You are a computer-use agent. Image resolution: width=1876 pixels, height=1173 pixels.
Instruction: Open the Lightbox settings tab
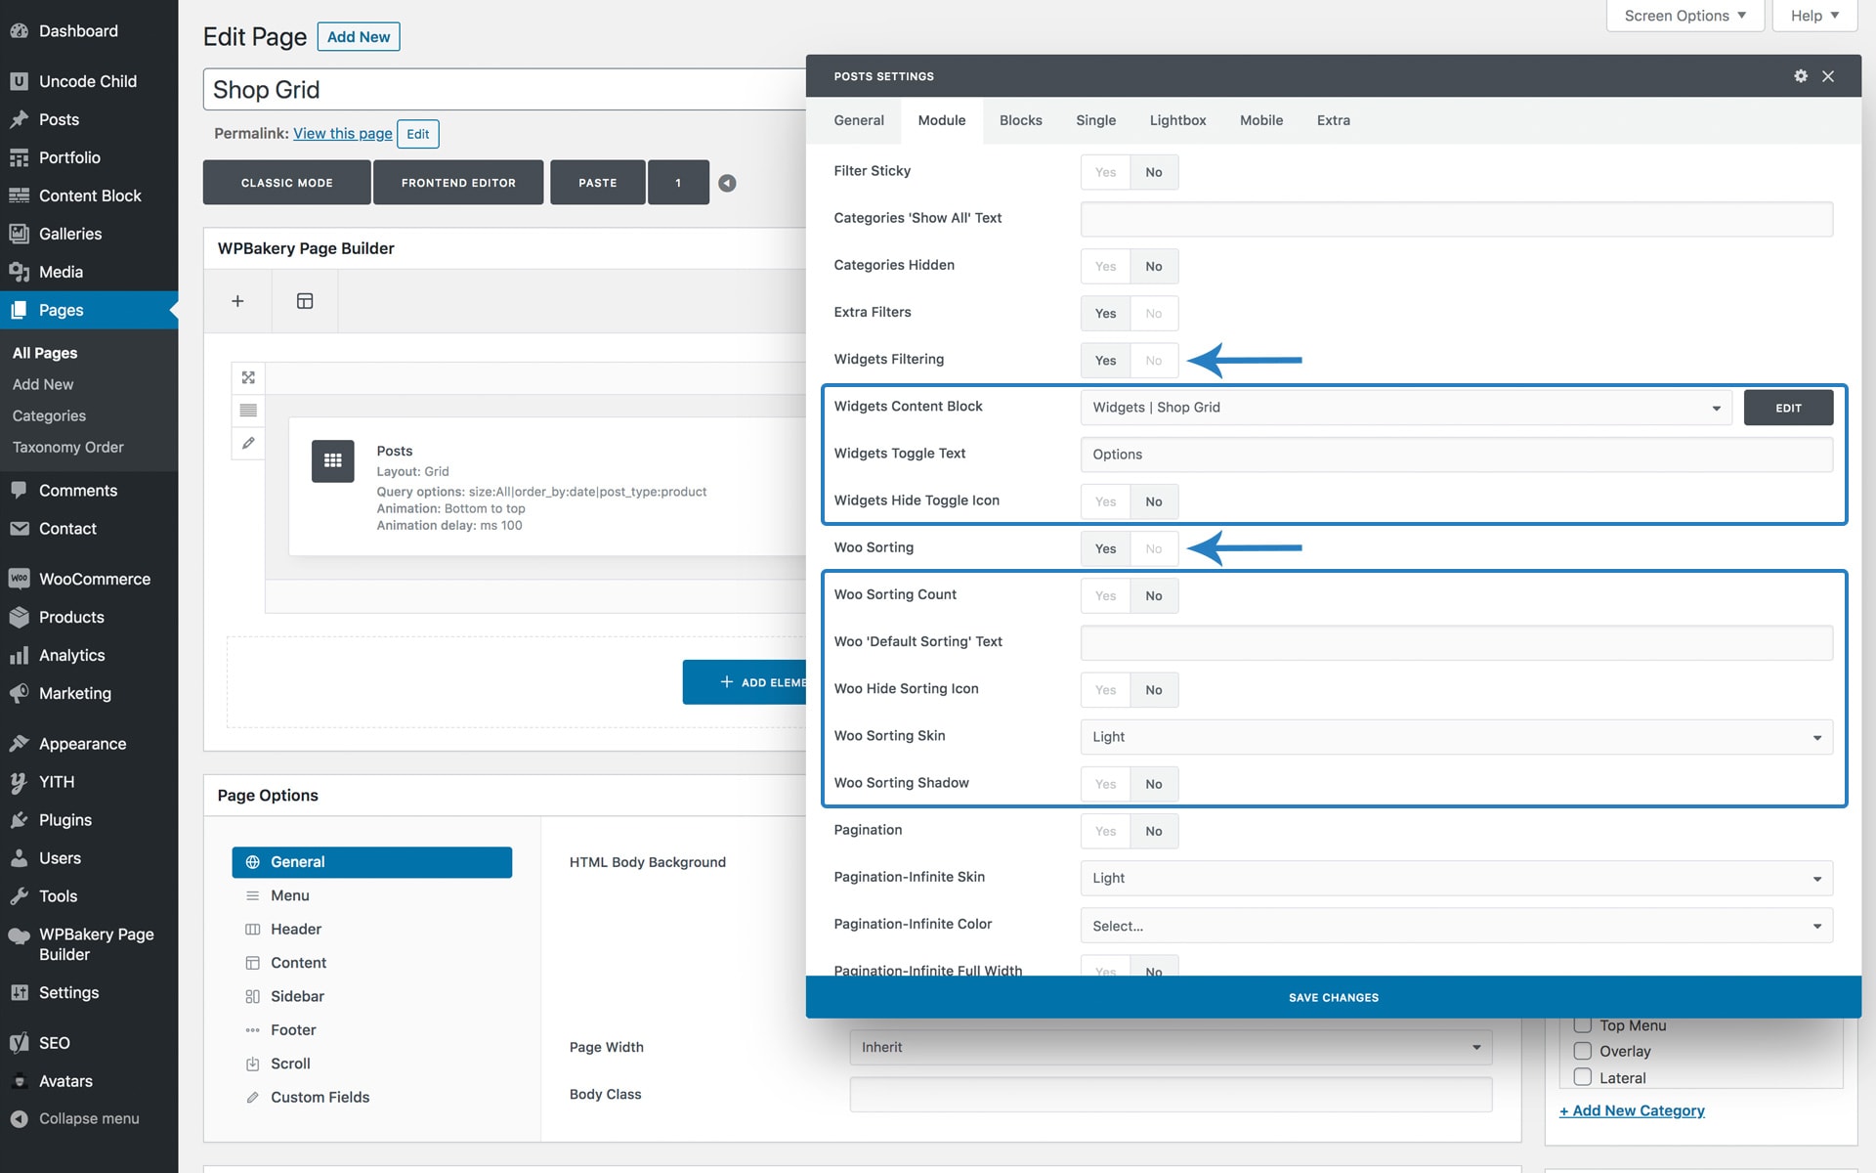(x=1177, y=120)
